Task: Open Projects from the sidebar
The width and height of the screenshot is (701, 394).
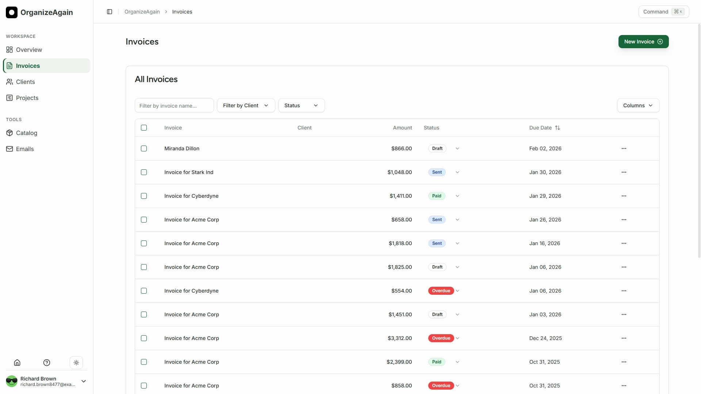Action: point(27,98)
